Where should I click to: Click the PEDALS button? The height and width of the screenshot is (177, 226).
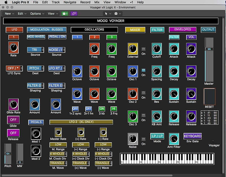coord(36,122)
